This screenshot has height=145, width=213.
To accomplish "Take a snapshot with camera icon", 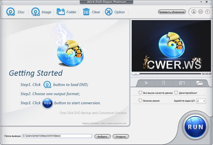I will pos(181,83).
